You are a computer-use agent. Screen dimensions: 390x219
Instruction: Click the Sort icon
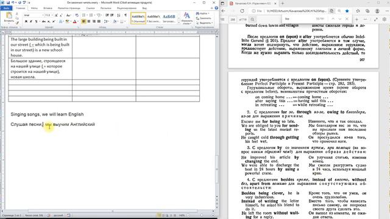tap(119, 15)
